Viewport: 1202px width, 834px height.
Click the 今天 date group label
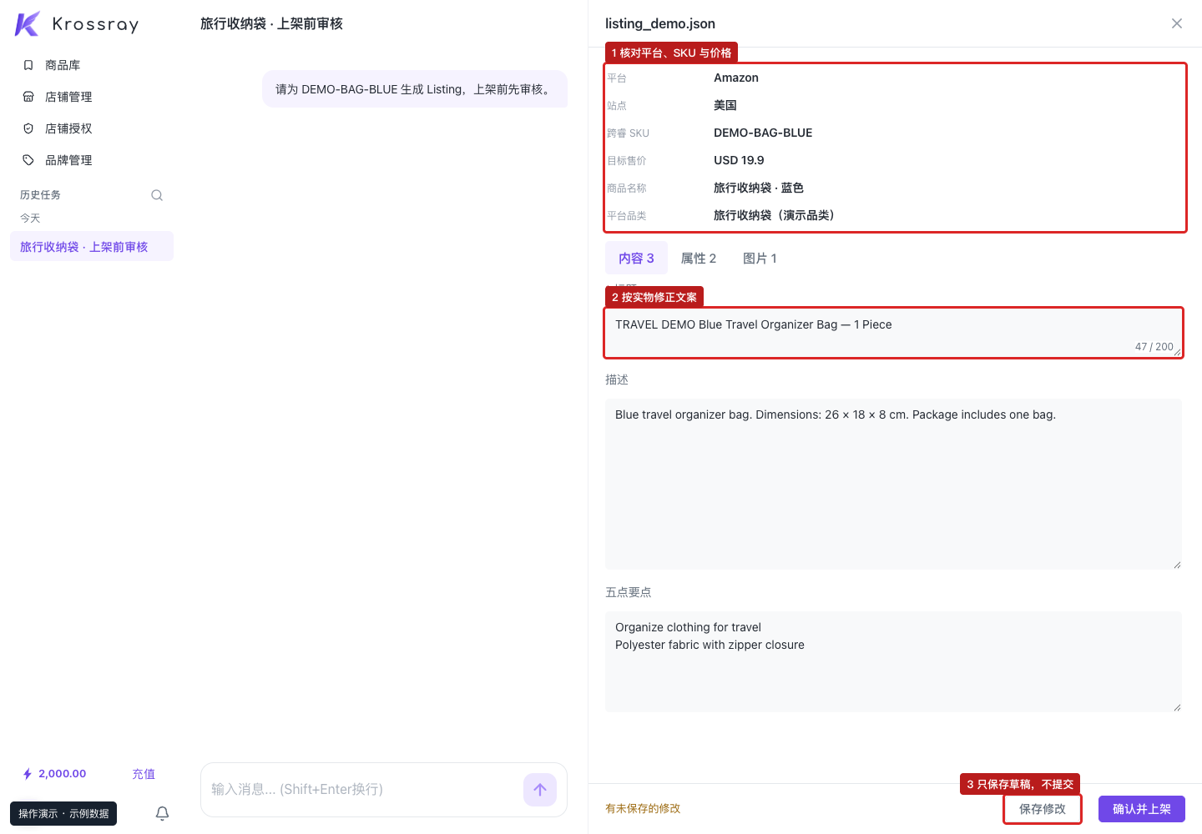[x=30, y=219]
